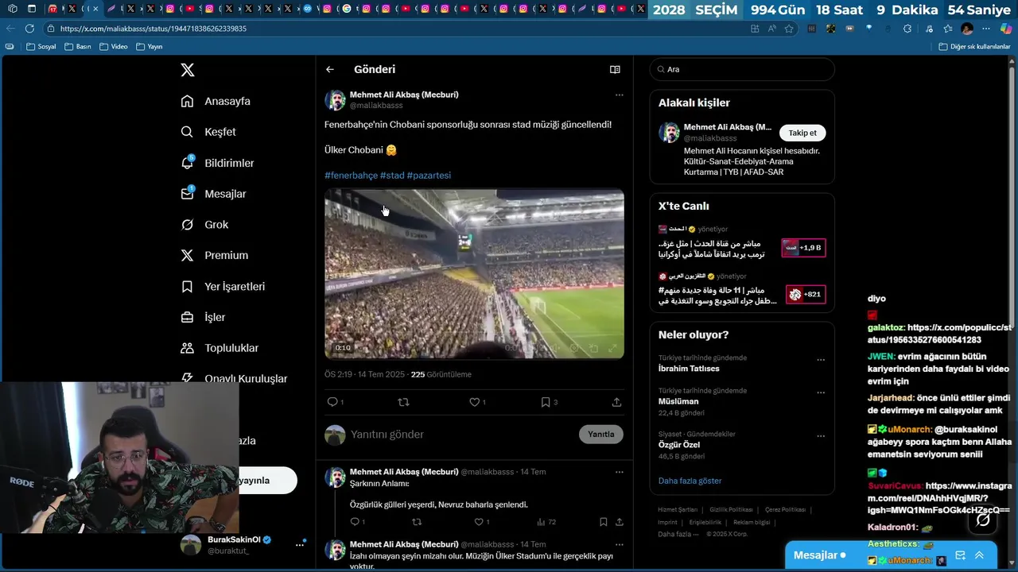The height and width of the screenshot is (572, 1018).
Task: Click the Takip et follow button
Action: click(802, 133)
